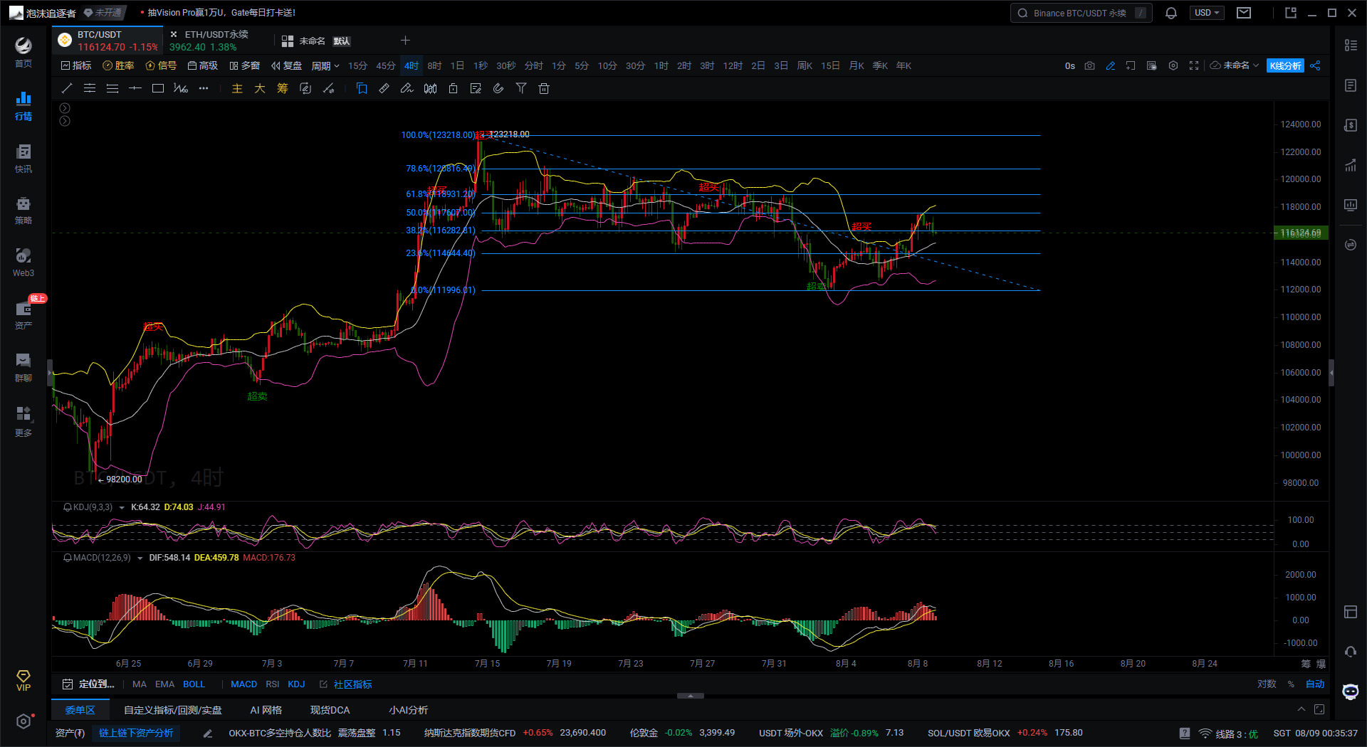Image resolution: width=1367 pixels, height=747 pixels.
Task: Click 链上链下资产分析 button
Action: click(136, 733)
